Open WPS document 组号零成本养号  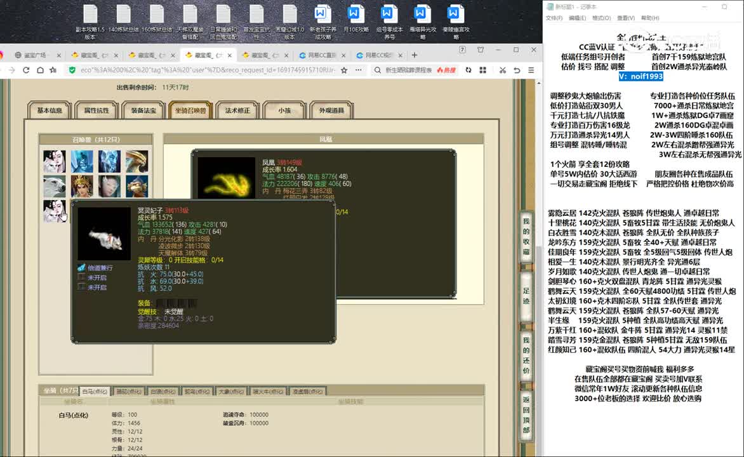pyautogui.click(x=389, y=22)
